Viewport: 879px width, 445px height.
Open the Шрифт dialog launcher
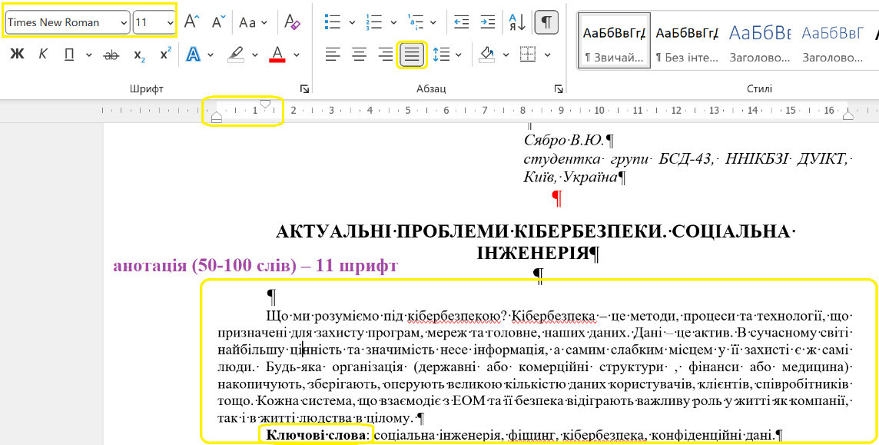[304, 88]
